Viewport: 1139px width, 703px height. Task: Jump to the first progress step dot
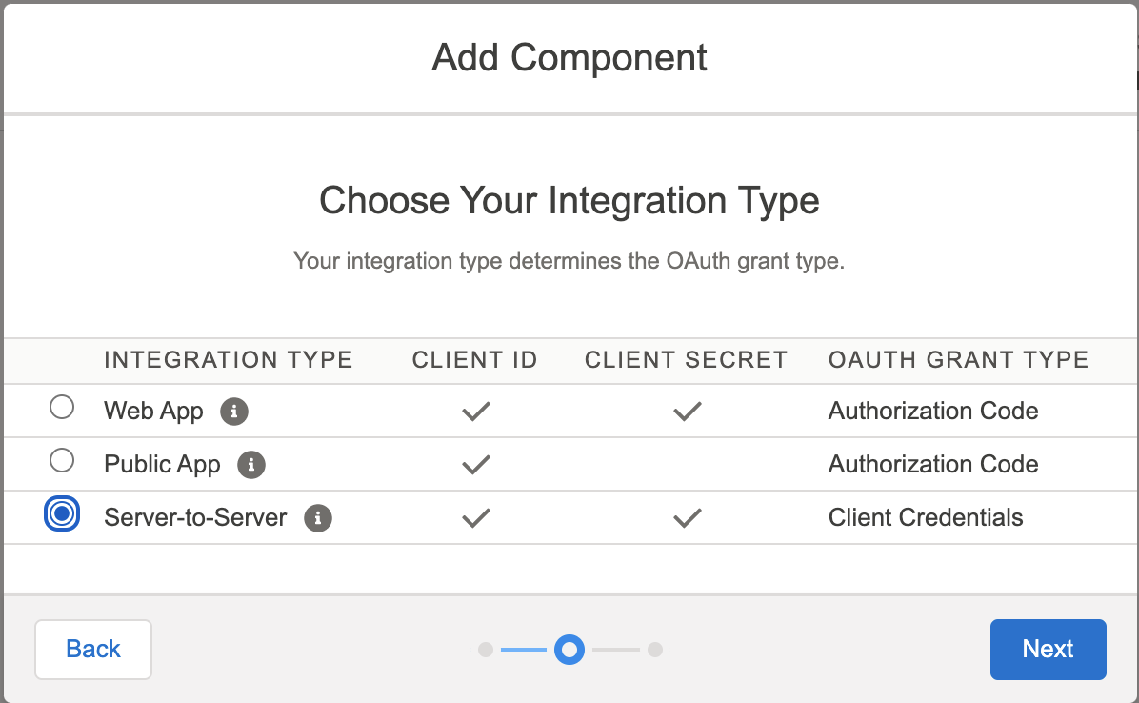pyautogui.click(x=486, y=650)
